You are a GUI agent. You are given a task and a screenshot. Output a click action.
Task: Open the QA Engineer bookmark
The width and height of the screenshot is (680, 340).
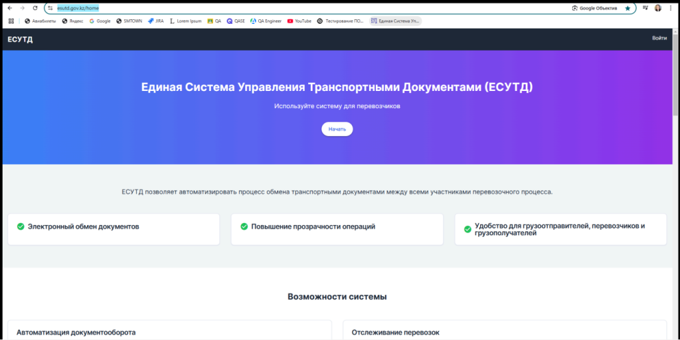point(266,21)
